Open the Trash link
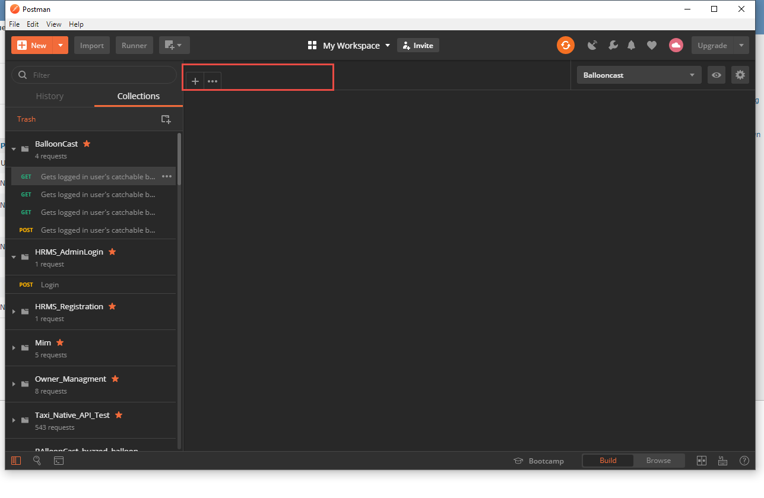The height and width of the screenshot is (498, 764). [26, 119]
